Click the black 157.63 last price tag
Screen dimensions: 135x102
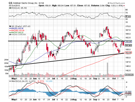(128, 46)
